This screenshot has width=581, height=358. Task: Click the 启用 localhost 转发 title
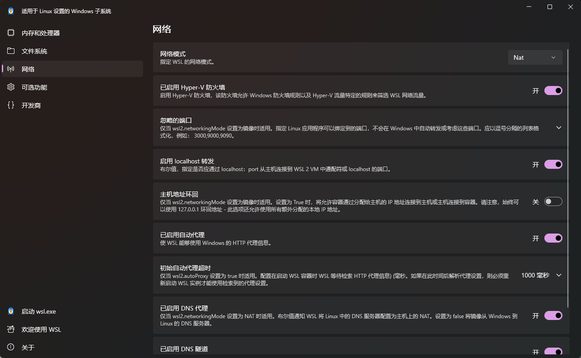point(187,161)
